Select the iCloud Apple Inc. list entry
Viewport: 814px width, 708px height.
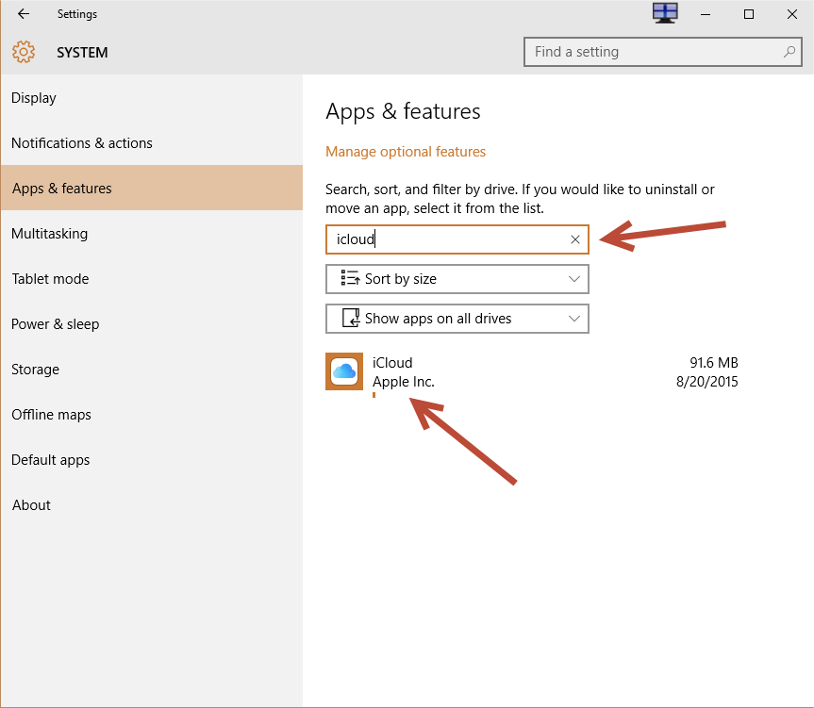[x=531, y=372]
